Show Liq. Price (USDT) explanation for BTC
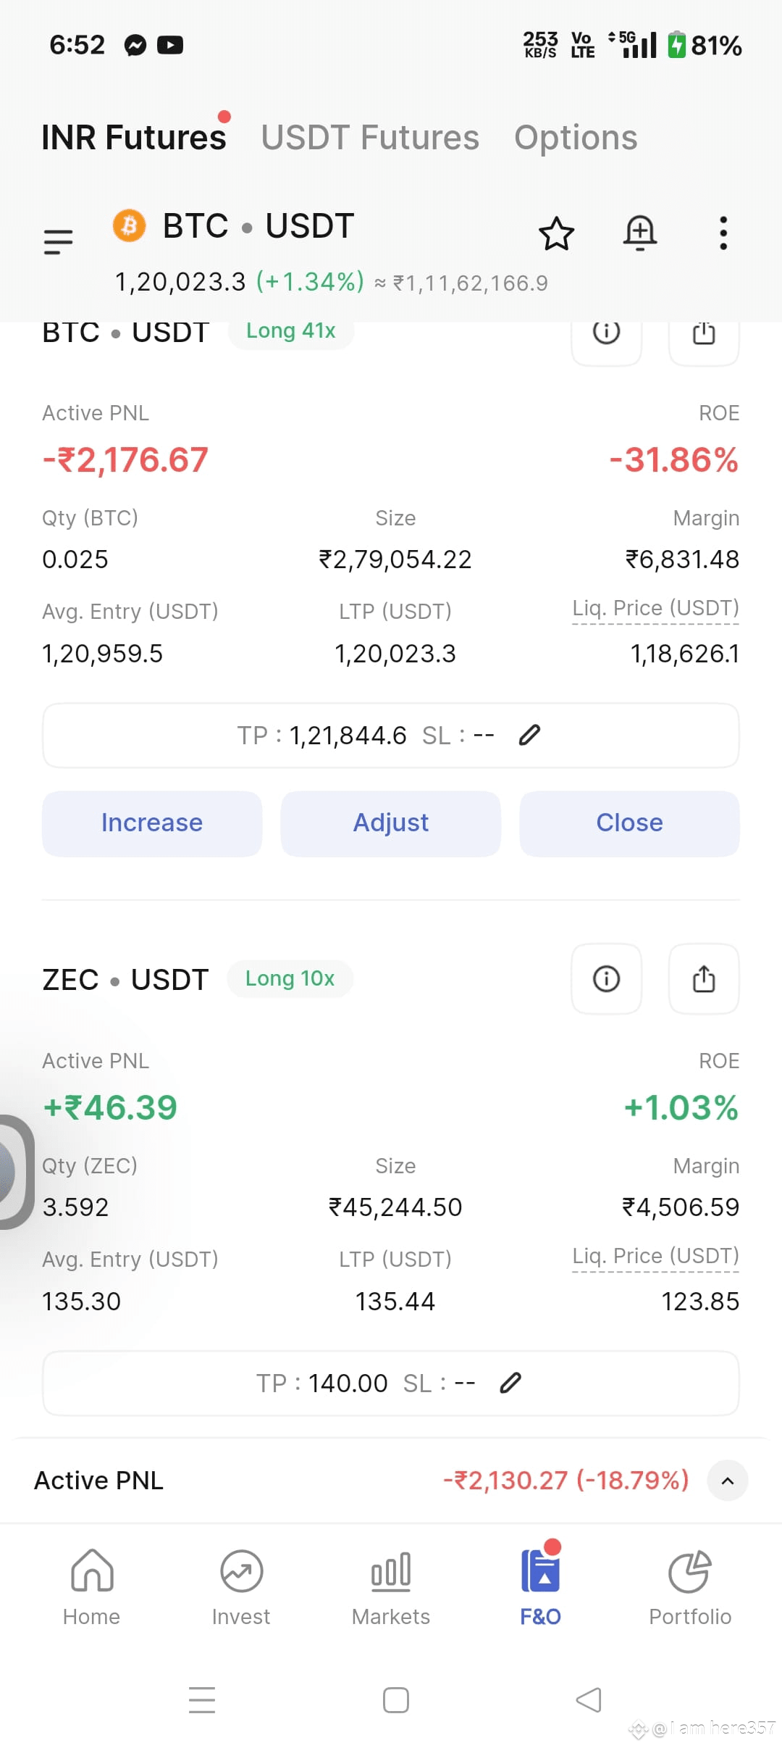 pyautogui.click(x=655, y=608)
